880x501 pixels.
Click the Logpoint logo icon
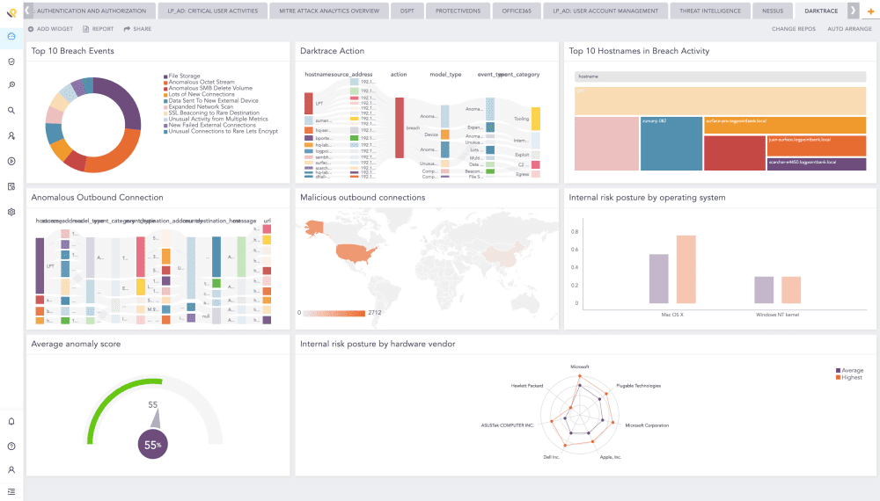(11, 11)
